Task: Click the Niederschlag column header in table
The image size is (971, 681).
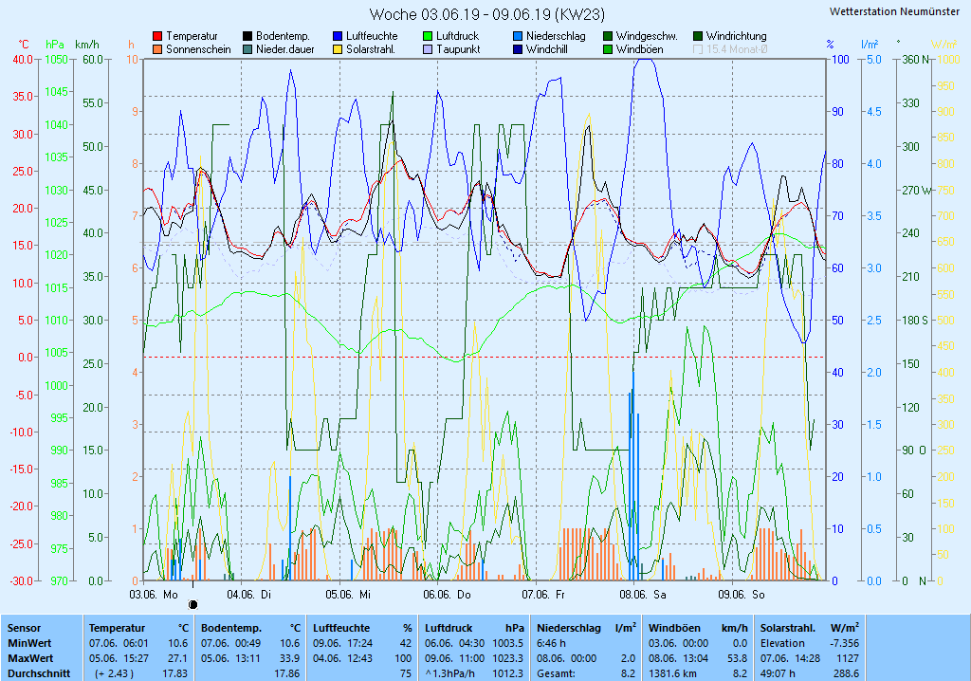Action: [568, 628]
